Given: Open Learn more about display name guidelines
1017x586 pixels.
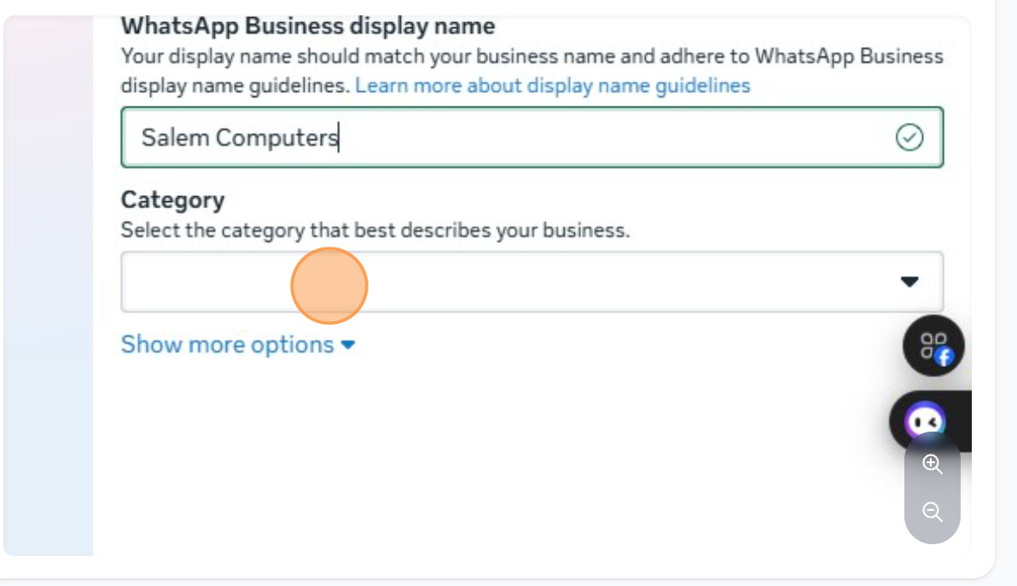Looking at the screenshot, I should coord(552,85).
